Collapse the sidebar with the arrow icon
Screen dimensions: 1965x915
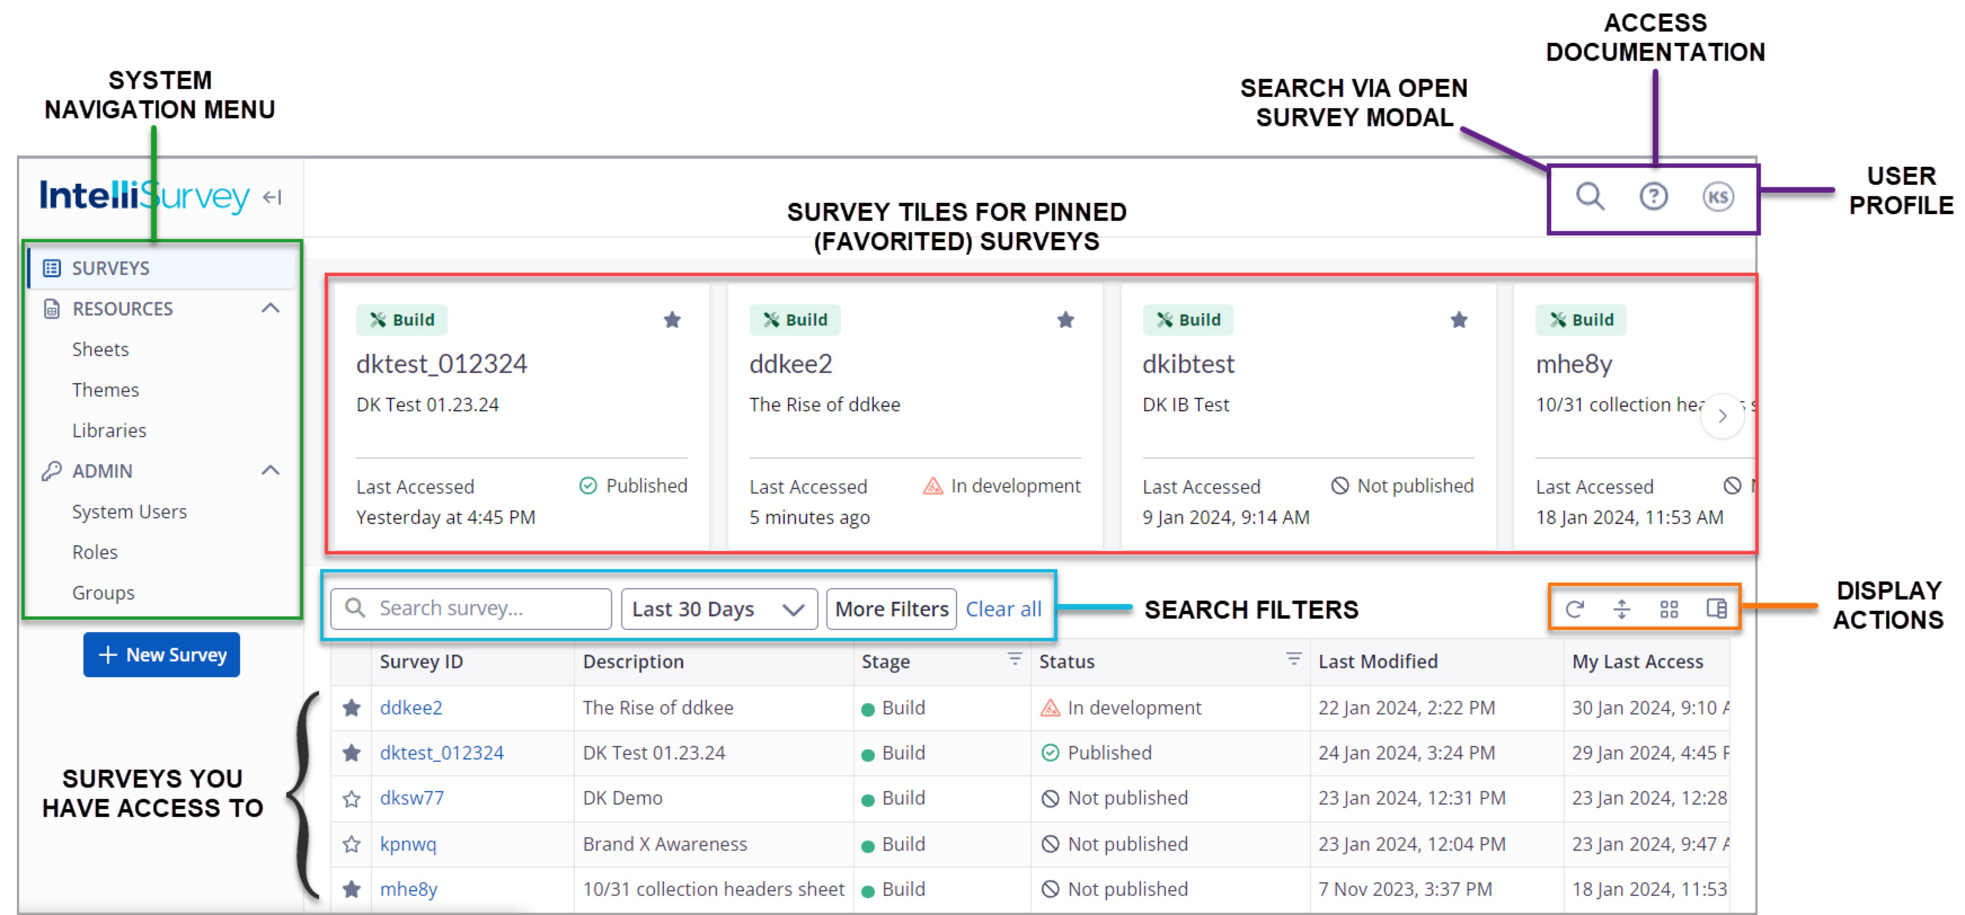pos(272,198)
